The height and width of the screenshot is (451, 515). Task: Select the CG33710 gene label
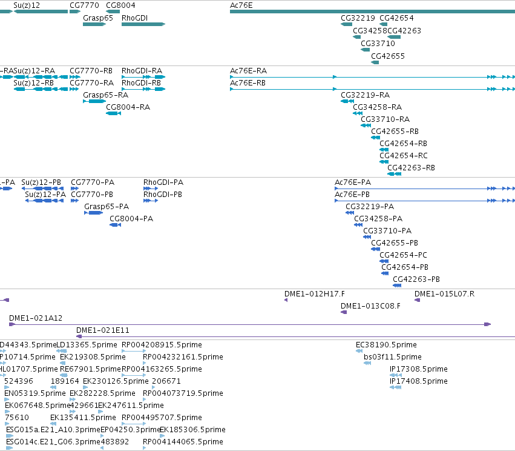tap(378, 44)
